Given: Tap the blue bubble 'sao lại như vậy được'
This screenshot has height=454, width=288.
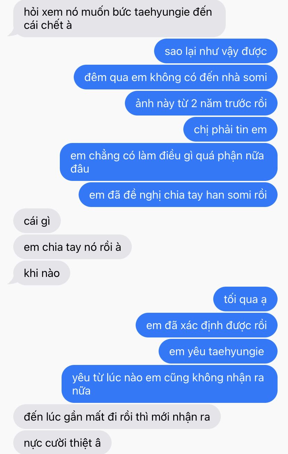Looking at the screenshot, I should coord(216,51).
